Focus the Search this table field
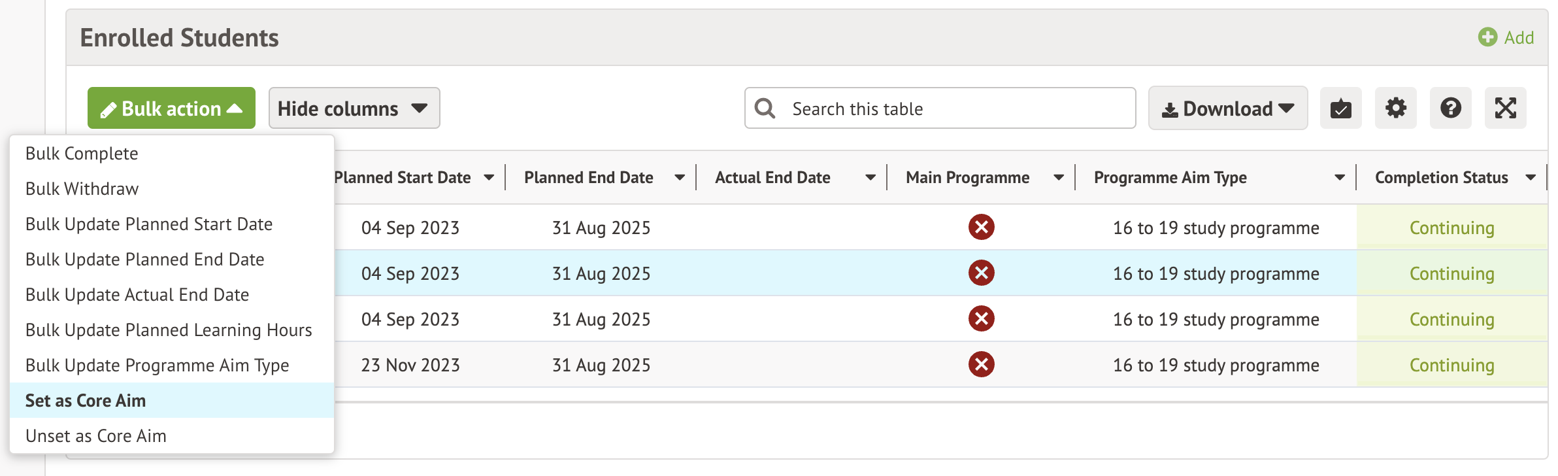The width and height of the screenshot is (1558, 476). click(x=954, y=109)
